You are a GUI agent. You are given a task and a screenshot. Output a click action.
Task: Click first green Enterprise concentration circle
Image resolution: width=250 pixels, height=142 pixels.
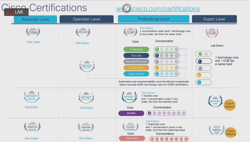click(x=157, y=49)
